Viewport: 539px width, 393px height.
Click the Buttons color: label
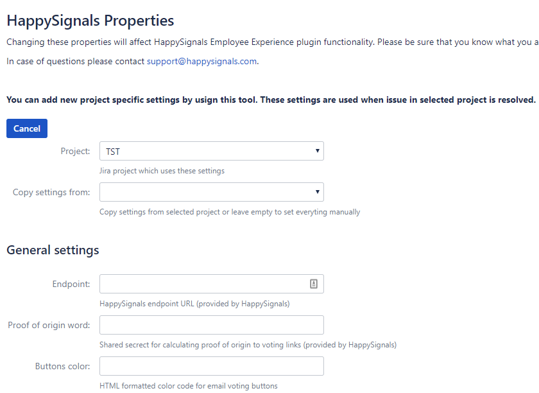coord(63,366)
